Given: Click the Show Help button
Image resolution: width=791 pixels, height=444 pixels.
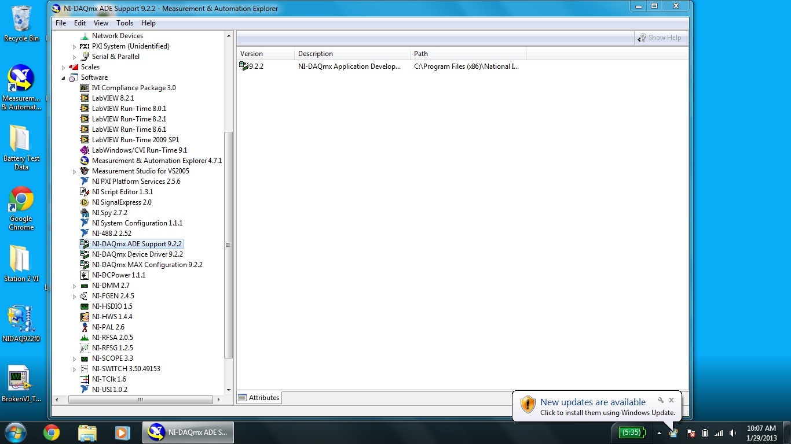Looking at the screenshot, I should 660,38.
